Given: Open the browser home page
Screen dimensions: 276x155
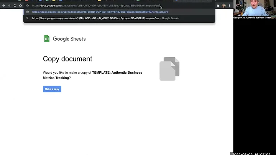Looking at the screenshot, I should (20, 6).
